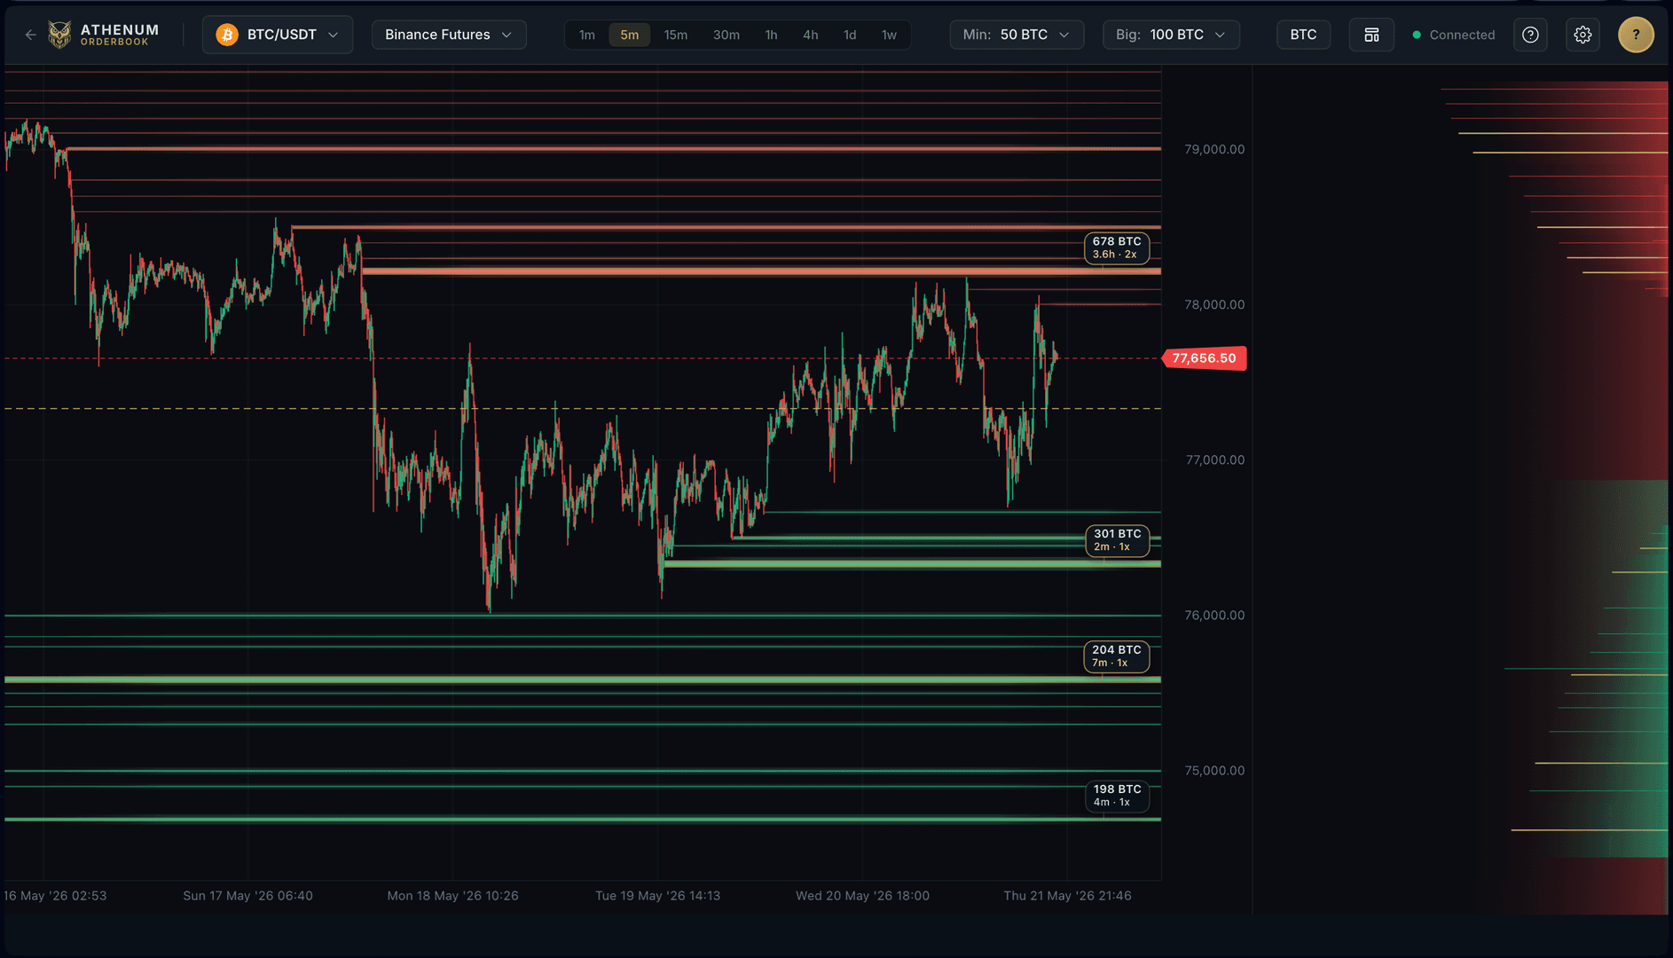Select the 5m timeframe

(629, 35)
